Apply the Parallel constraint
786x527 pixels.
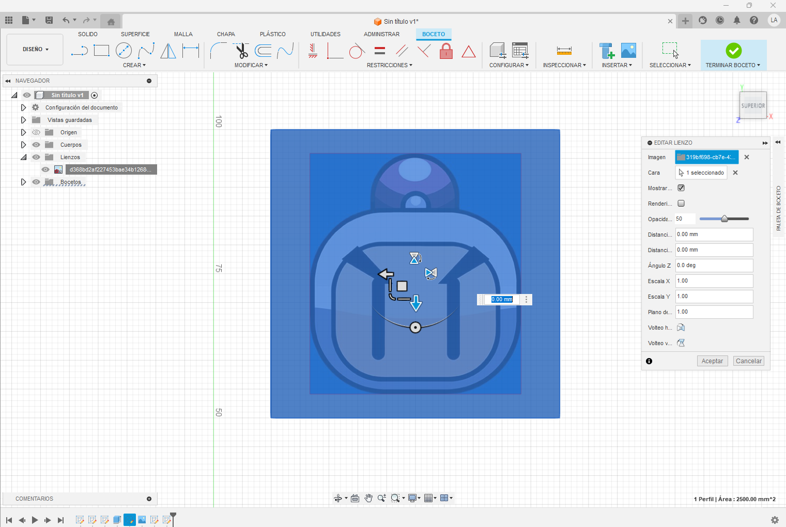pyautogui.click(x=402, y=51)
